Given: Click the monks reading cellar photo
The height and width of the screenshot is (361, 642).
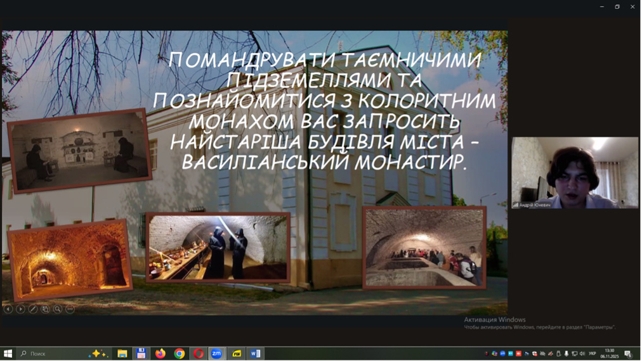Looking at the screenshot, I should click(79, 151).
